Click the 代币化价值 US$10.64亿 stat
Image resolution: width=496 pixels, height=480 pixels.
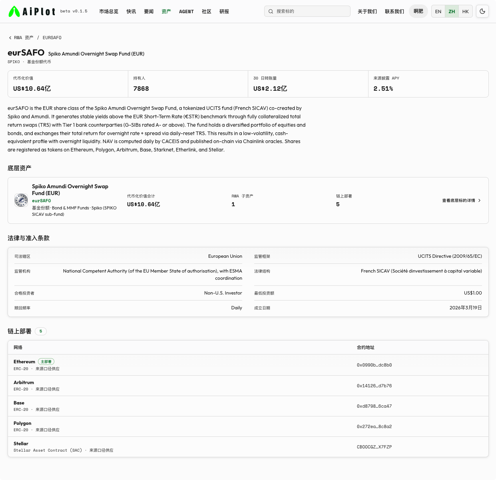click(x=68, y=84)
